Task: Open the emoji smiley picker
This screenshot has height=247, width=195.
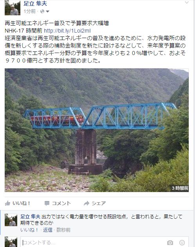Action: click(x=182, y=243)
